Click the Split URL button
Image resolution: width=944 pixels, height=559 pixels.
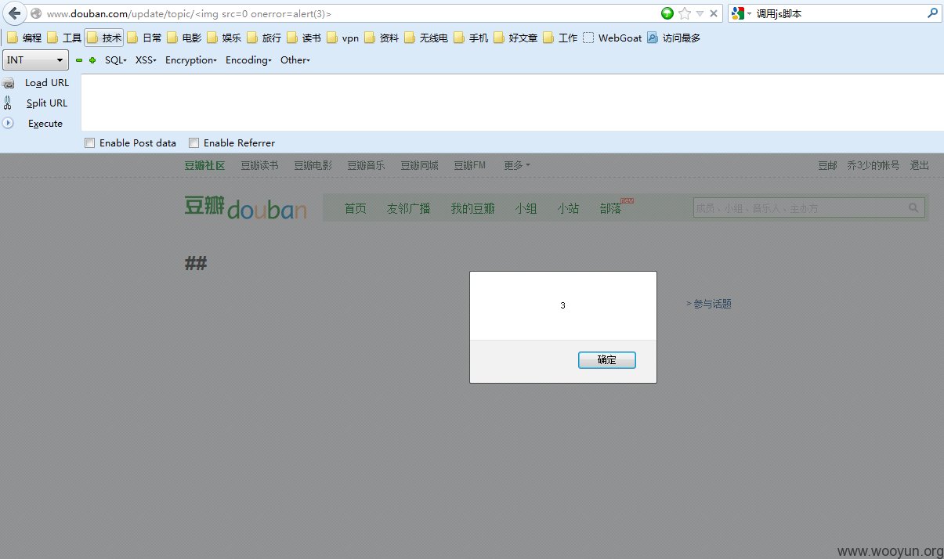36,103
